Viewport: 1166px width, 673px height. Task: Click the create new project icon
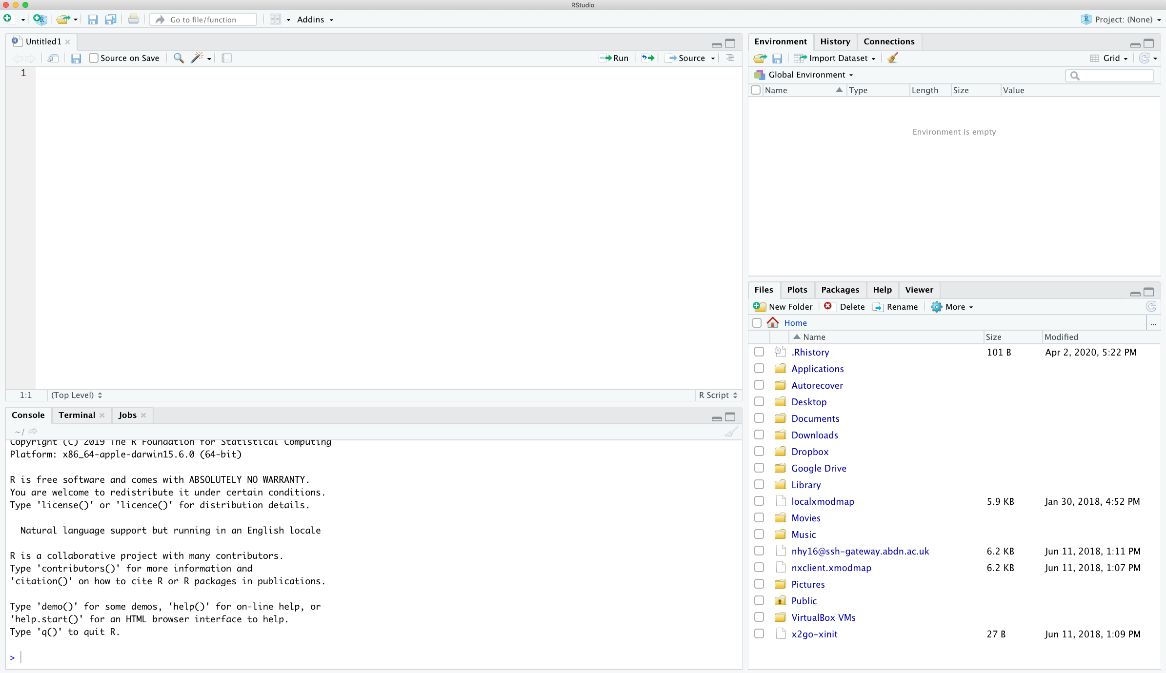coord(40,20)
